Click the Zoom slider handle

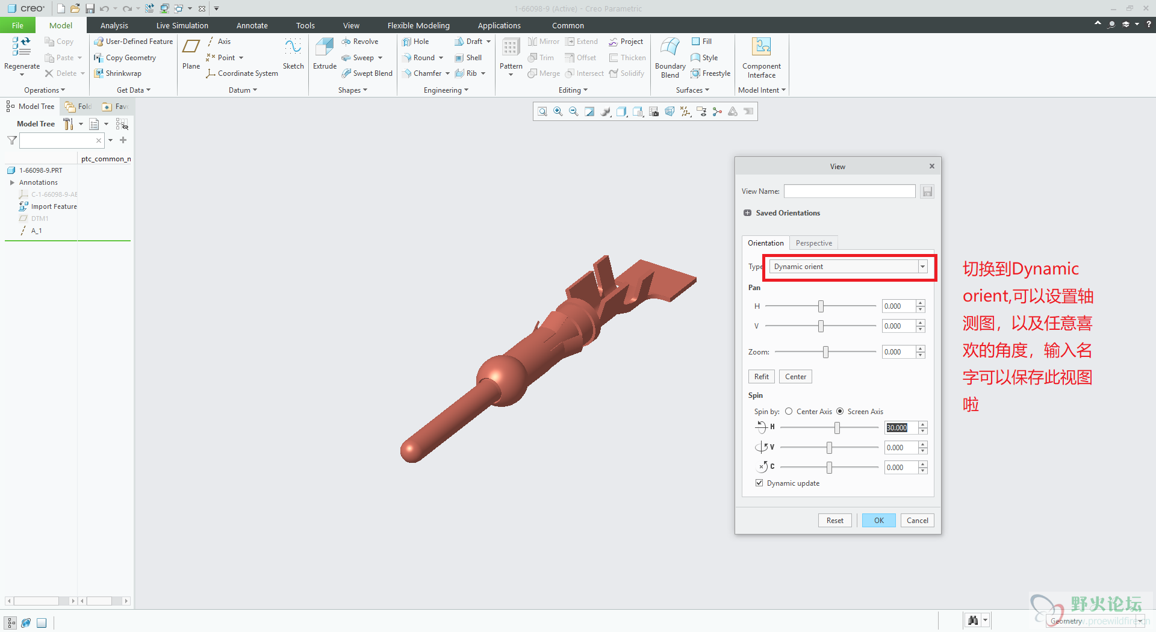click(825, 352)
